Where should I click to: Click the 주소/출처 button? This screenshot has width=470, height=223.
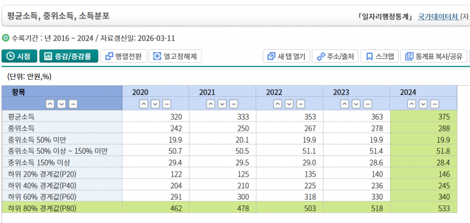(x=335, y=56)
